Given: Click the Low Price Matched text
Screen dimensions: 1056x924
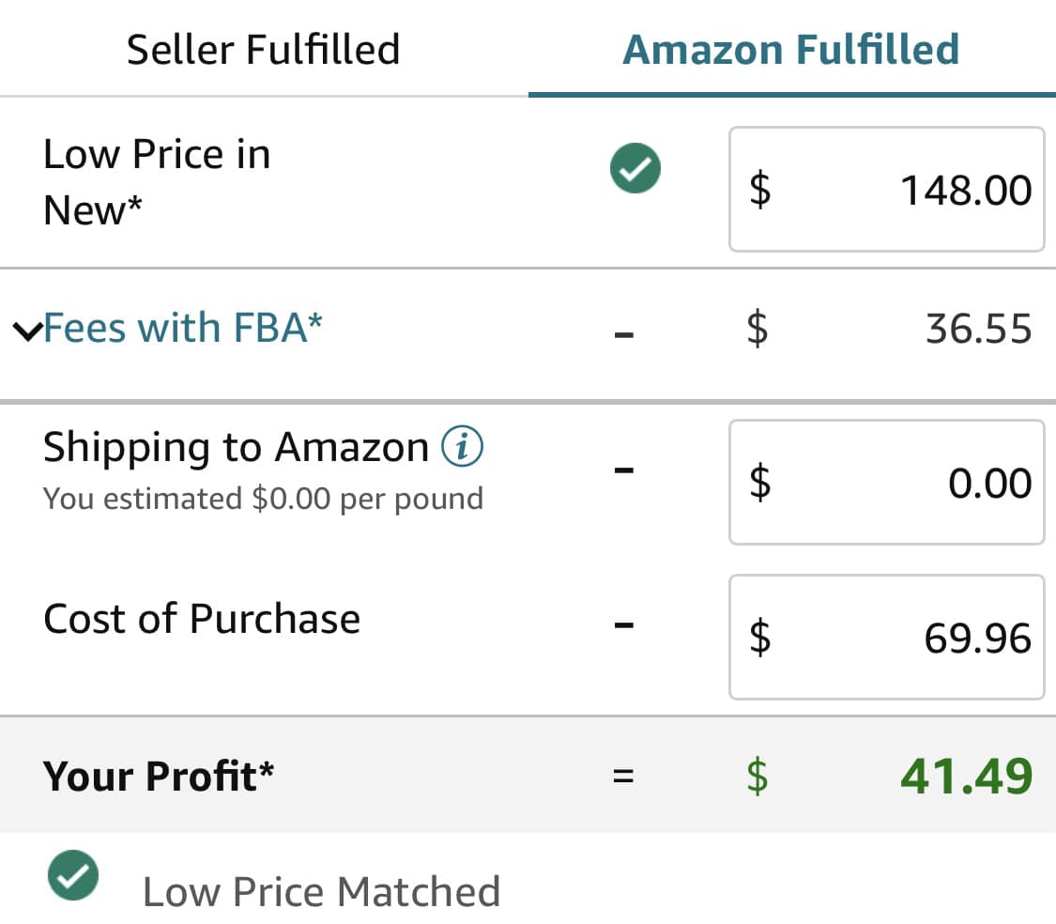Looking at the screenshot, I should pos(322,891).
